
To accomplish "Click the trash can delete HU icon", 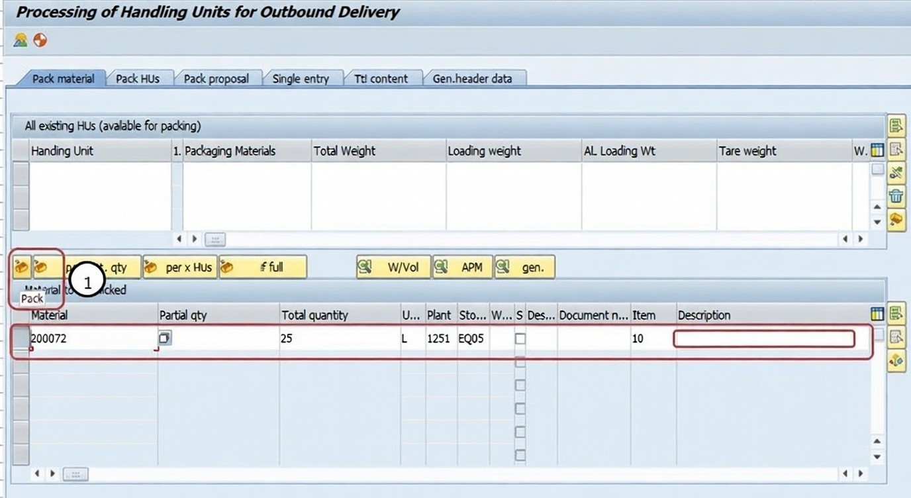I will tap(896, 197).
